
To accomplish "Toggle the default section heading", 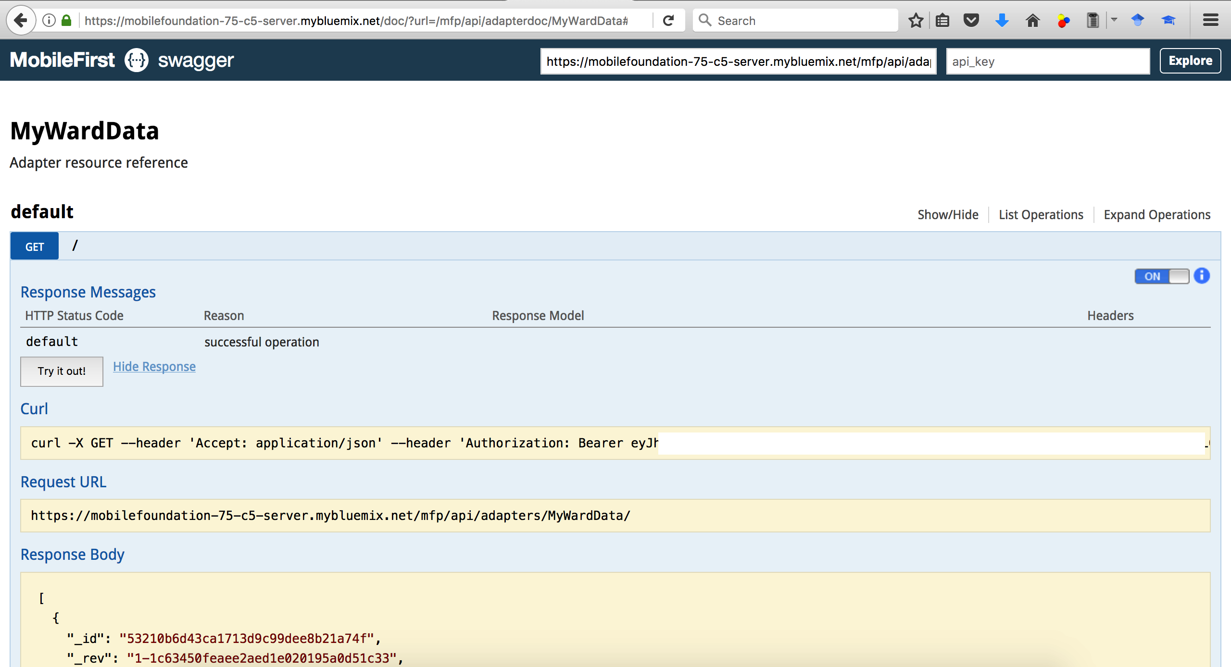I will coord(42,212).
